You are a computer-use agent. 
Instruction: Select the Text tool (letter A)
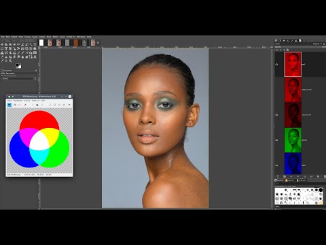coord(35,57)
